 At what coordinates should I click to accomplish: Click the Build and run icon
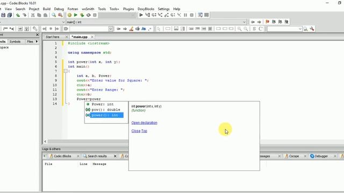pyautogui.click(x=82, y=15)
